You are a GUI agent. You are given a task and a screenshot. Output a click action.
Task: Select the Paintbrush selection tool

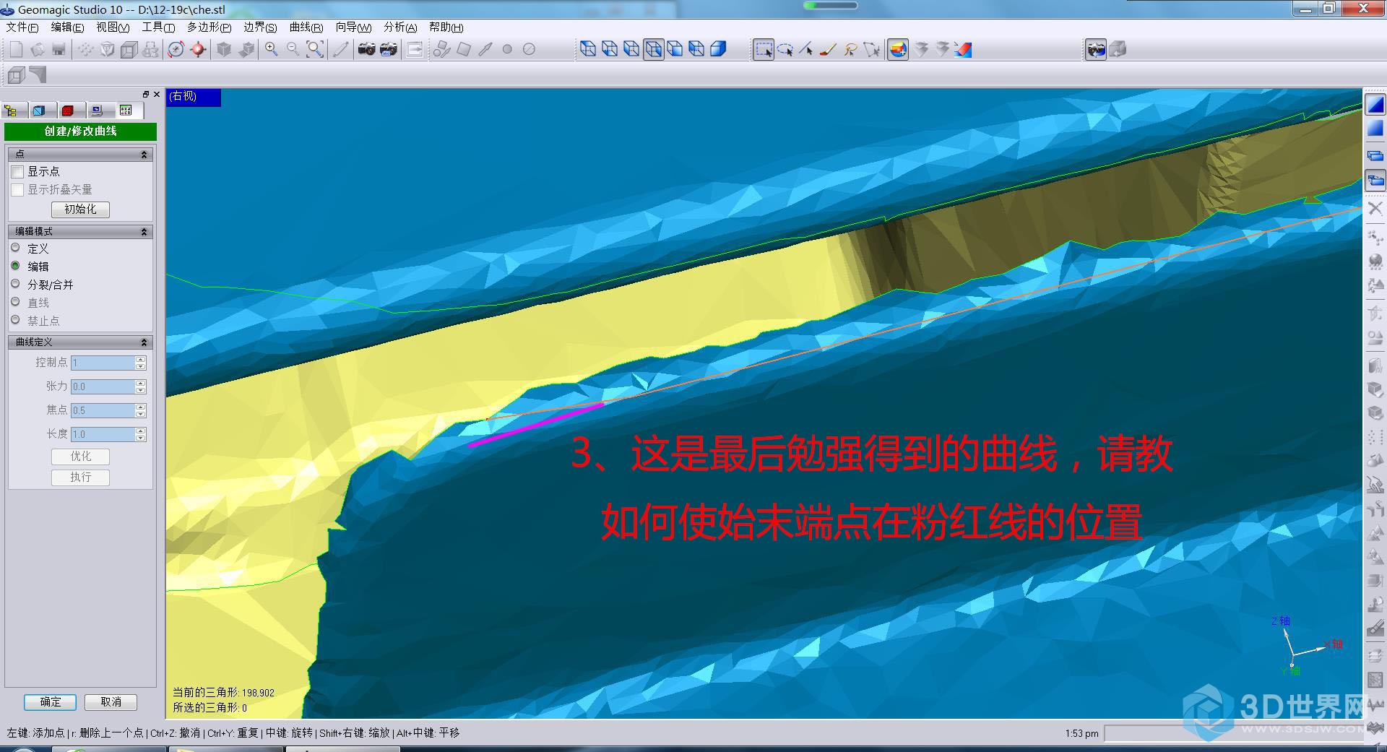(829, 49)
